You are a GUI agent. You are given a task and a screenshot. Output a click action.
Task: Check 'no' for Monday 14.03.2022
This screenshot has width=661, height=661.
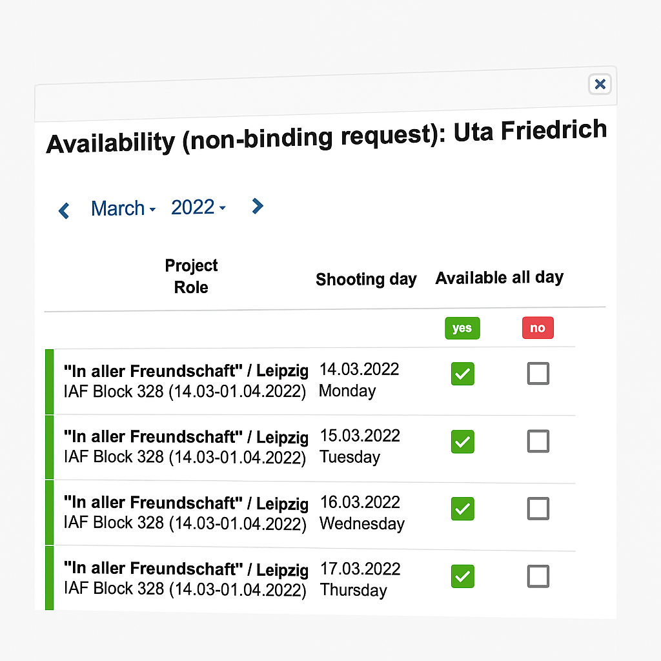(538, 373)
